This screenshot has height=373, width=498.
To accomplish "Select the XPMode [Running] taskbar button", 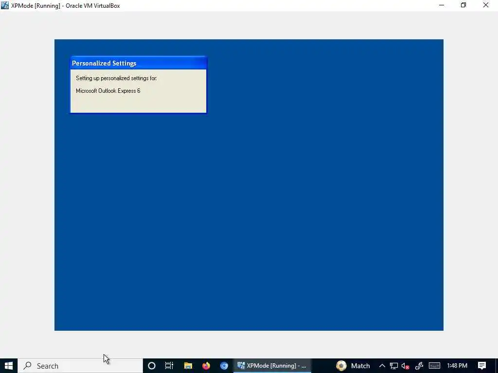I will coord(272,366).
